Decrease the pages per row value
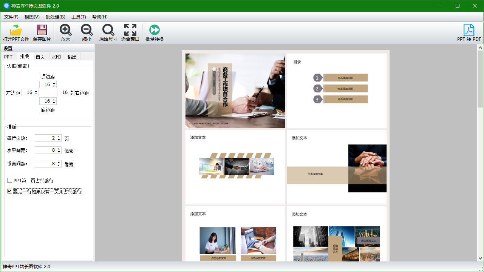Screen dimensions: 484x272 [59, 140]
